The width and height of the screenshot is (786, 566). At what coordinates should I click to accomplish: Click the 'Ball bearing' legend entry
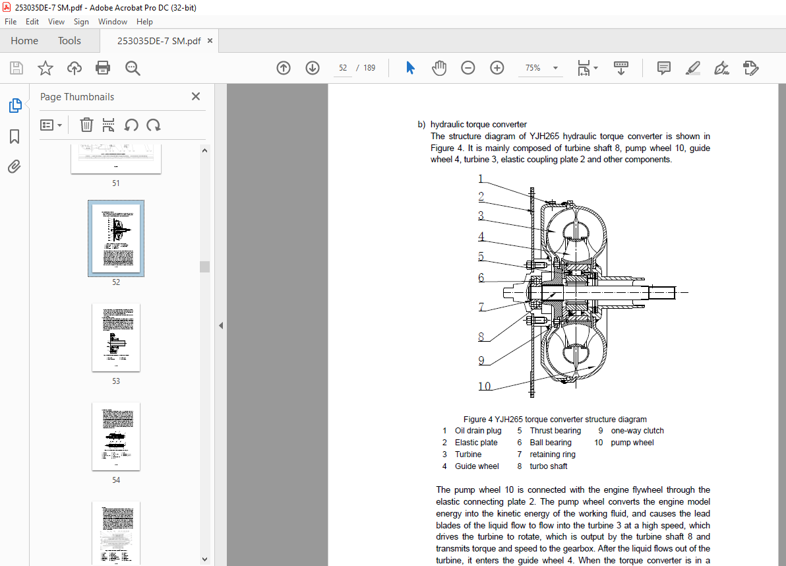pyautogui.click(x=551, y=443)
